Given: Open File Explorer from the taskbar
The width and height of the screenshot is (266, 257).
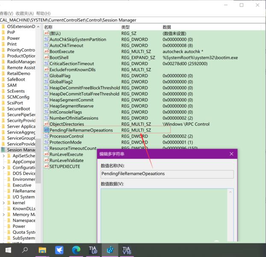Looking at the screenshot, I should tap(42, 250).
